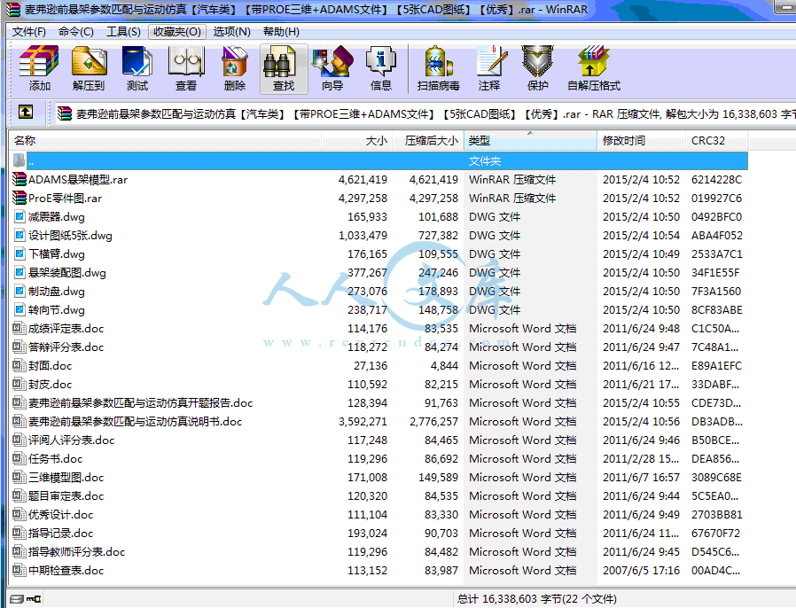Select the ProE零件图.rar archive icon
Screen dimensions: 796x608
point(20,198)
